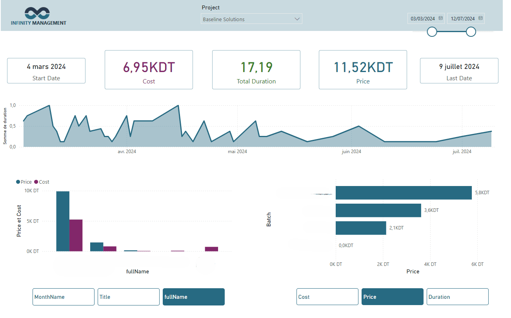Enable the MonthName slicer button

point(63,297)
